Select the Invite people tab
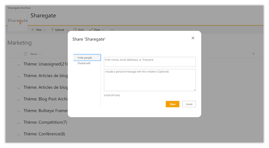269x148 pixels. tap(87, 58)
